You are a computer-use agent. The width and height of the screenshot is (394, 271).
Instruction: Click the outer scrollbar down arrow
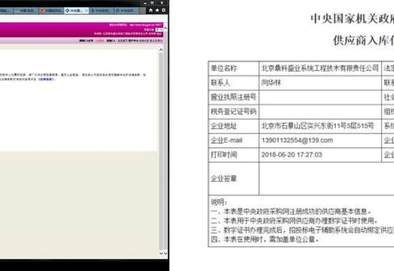click(165, 254)
